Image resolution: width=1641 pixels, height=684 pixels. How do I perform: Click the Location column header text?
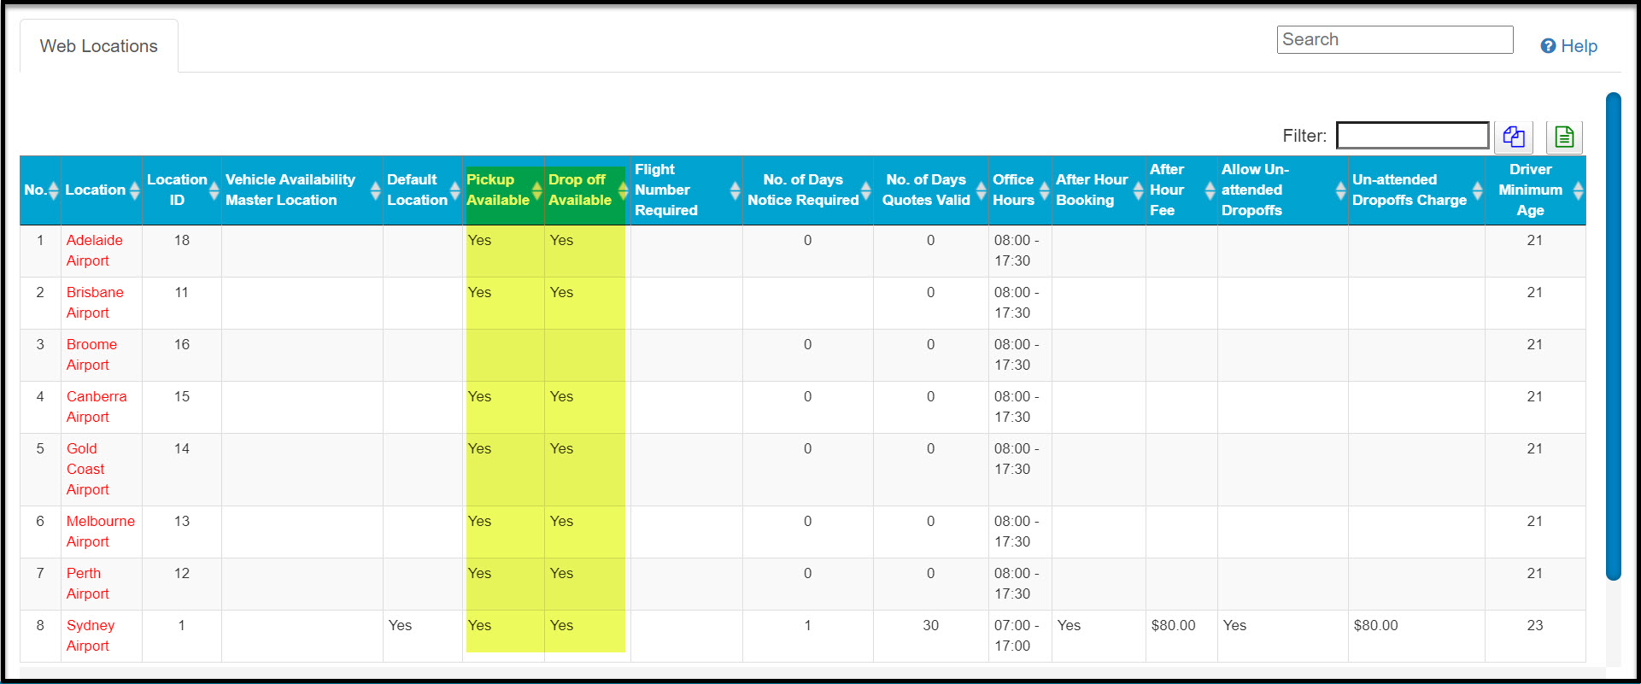[x=95, y=190]
